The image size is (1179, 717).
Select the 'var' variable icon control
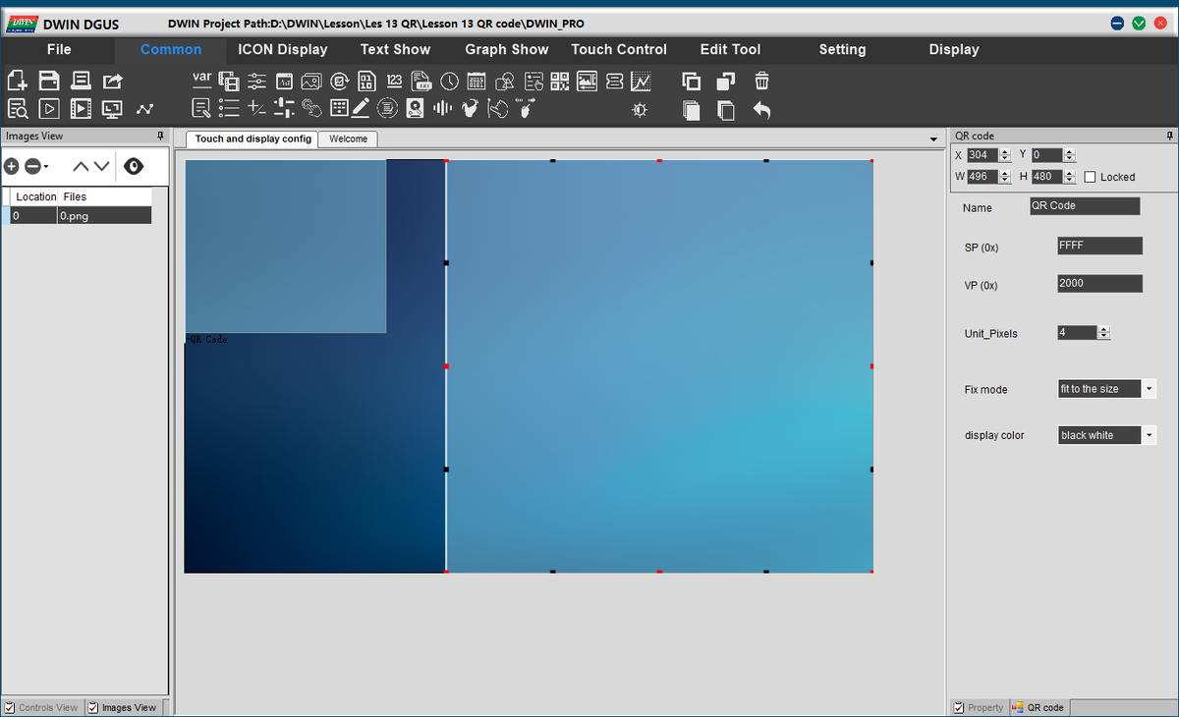(202, 79)
